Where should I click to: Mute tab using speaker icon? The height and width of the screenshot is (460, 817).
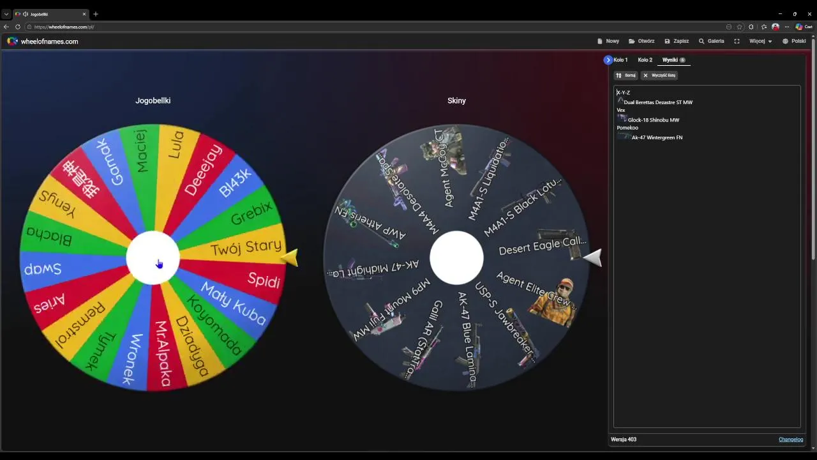(x=25, y=14)
